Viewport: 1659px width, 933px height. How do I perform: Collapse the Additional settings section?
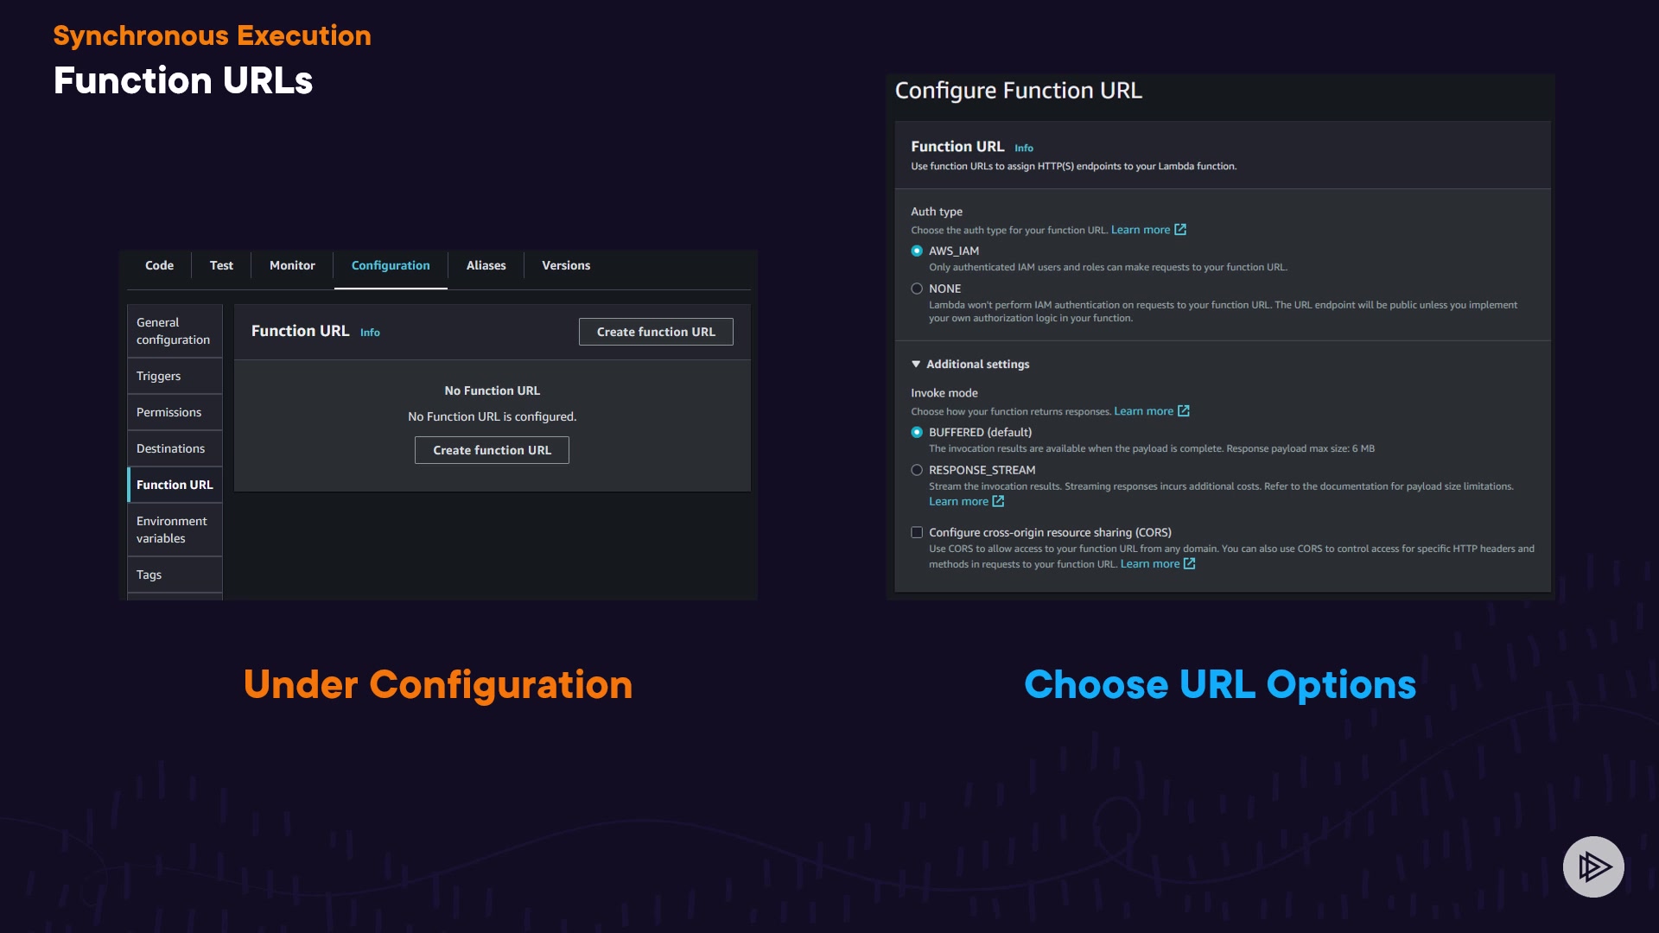[x=916, y=365]
